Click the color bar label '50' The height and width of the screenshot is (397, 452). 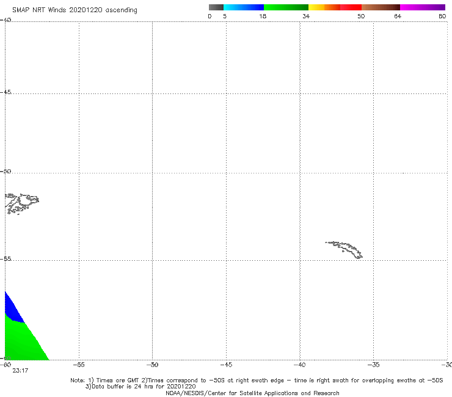coord(361,16)
